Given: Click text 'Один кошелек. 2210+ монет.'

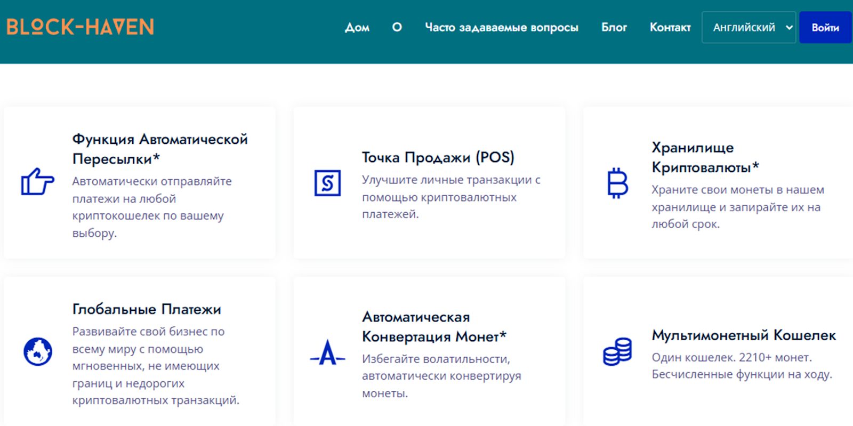Looking at the screenshot, I should (731, 358).
